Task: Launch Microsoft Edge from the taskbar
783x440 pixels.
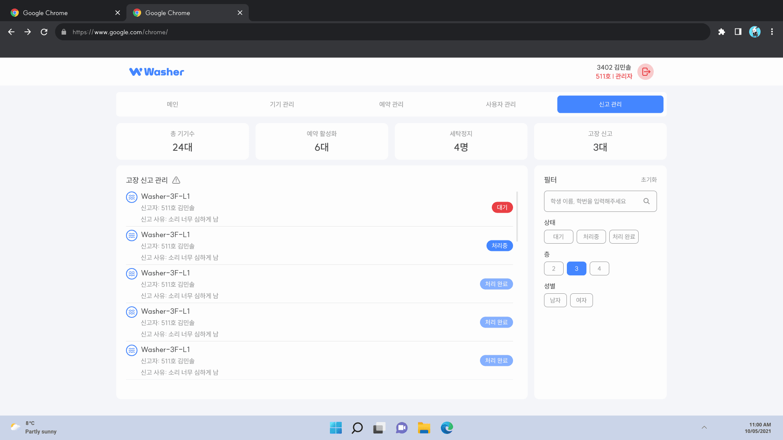Action: (x=447, y=428)
